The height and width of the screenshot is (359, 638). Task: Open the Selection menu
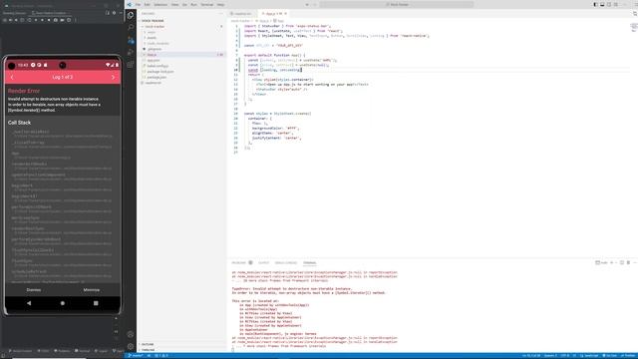click(x=160, y=4)
